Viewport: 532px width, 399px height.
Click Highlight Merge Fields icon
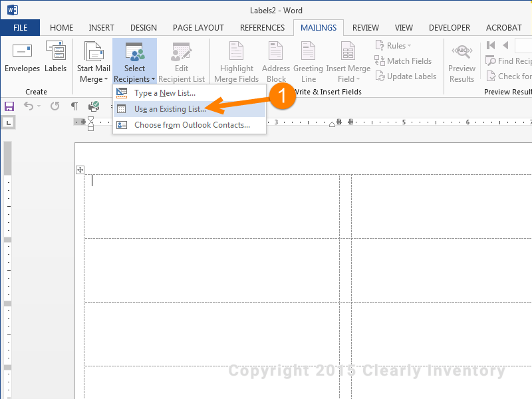tap(237, 51)
